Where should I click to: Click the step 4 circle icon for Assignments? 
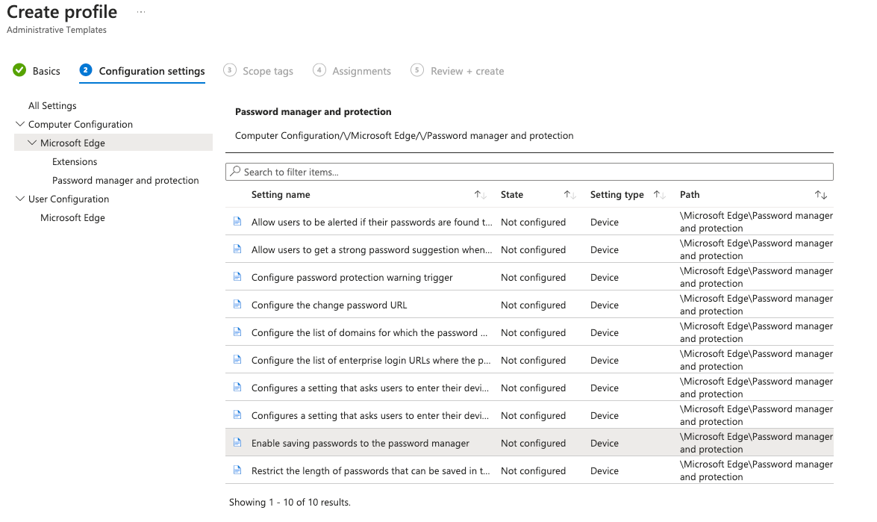(319, 70)
